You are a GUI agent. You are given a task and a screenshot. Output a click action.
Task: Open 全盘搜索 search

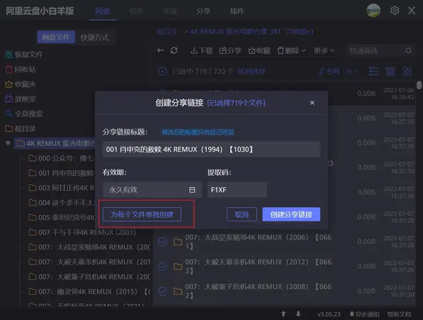point(24,114)
